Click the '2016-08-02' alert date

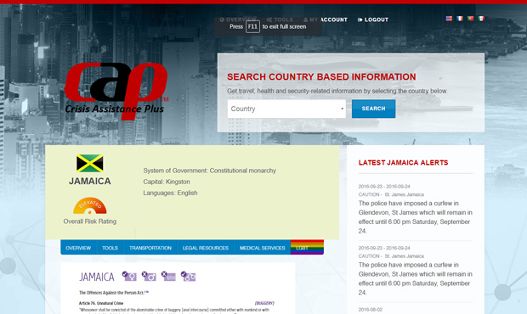coord(371,310)
